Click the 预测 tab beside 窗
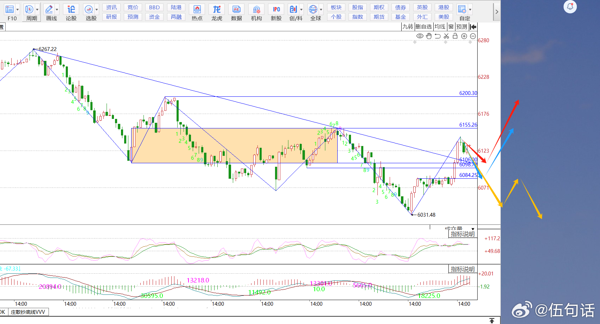Image resolution: width=600 pixels, height=324 pixels. (461, 27)
